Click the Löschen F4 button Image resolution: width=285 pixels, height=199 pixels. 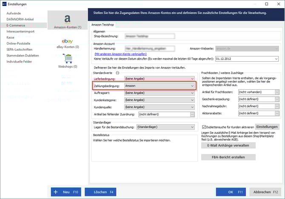(x=100, y=192)
